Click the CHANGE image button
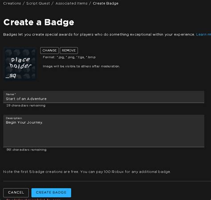Viewport: 211px width, 200px height. click(x=49, y=50)
